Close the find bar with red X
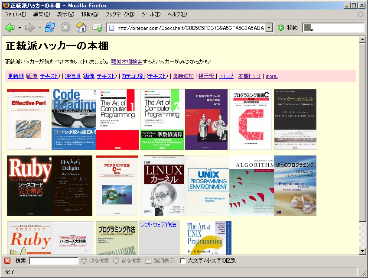This screenshot has height=278, width=368. [x=7, y=261]
